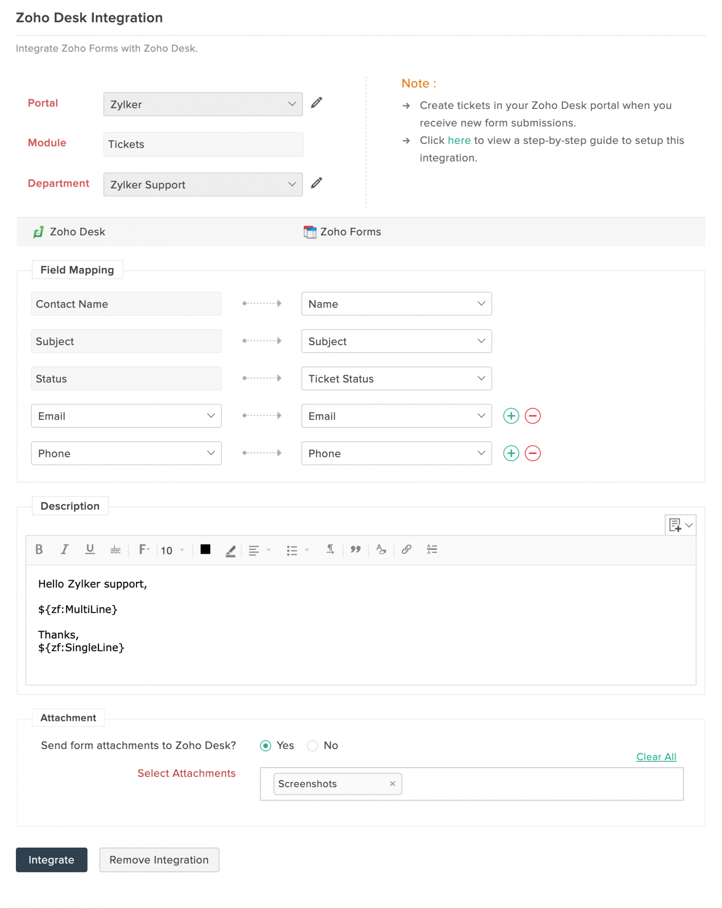Remove the Email mapping row
Image resolution: width=722 pixels, height=908 pixels.
pos(533,416)
